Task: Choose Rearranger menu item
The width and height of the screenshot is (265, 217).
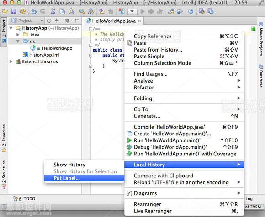Action: point(184,204)
